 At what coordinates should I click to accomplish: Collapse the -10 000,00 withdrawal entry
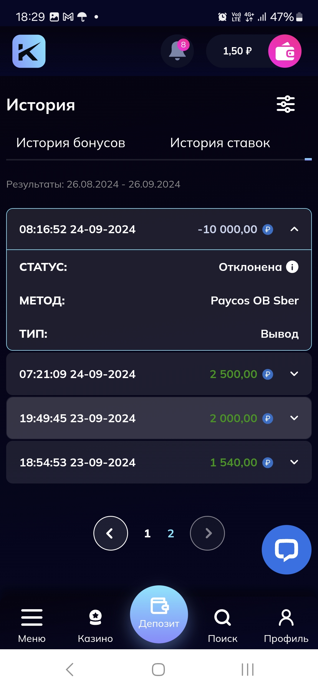pyautogui.click(x=294, y=229)
